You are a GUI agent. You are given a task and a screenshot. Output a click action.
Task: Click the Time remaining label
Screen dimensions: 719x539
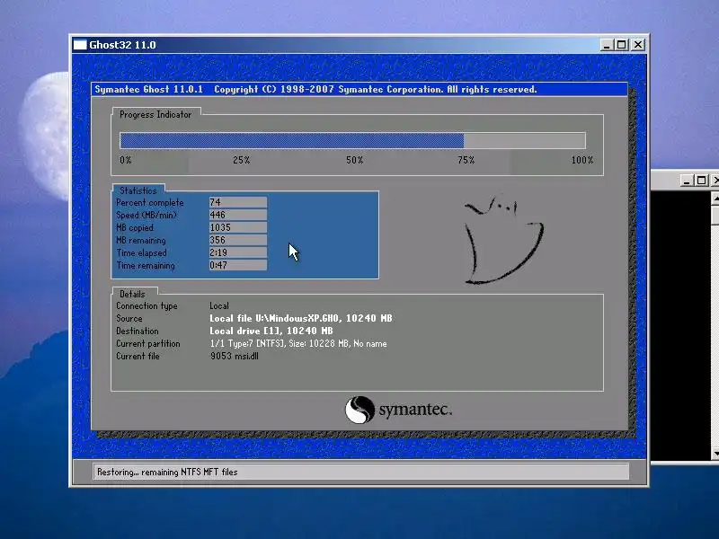[x=146, y=265]
